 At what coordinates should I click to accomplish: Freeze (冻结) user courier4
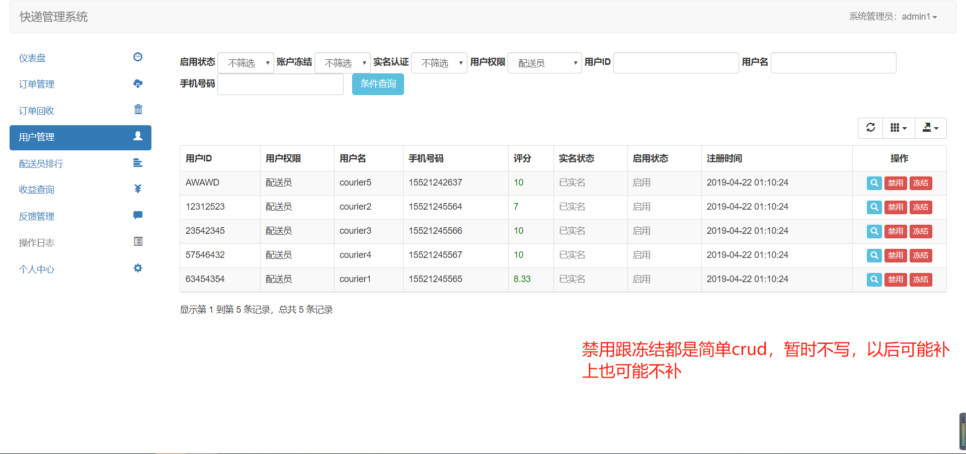pos(921,255)
